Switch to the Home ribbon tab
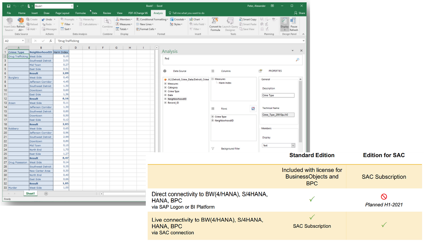424x242 pixels. pos(22,13)
